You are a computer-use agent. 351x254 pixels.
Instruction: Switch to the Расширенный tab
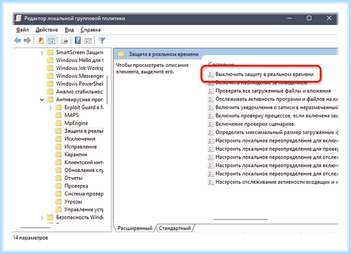135,228
